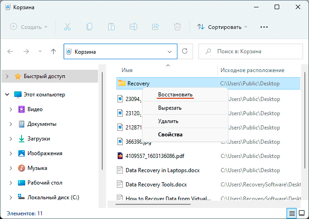The width and height of the screenshot is (309, 219).
Task: Click the Copy icon in toolbar
Action: tap(89, 27)
